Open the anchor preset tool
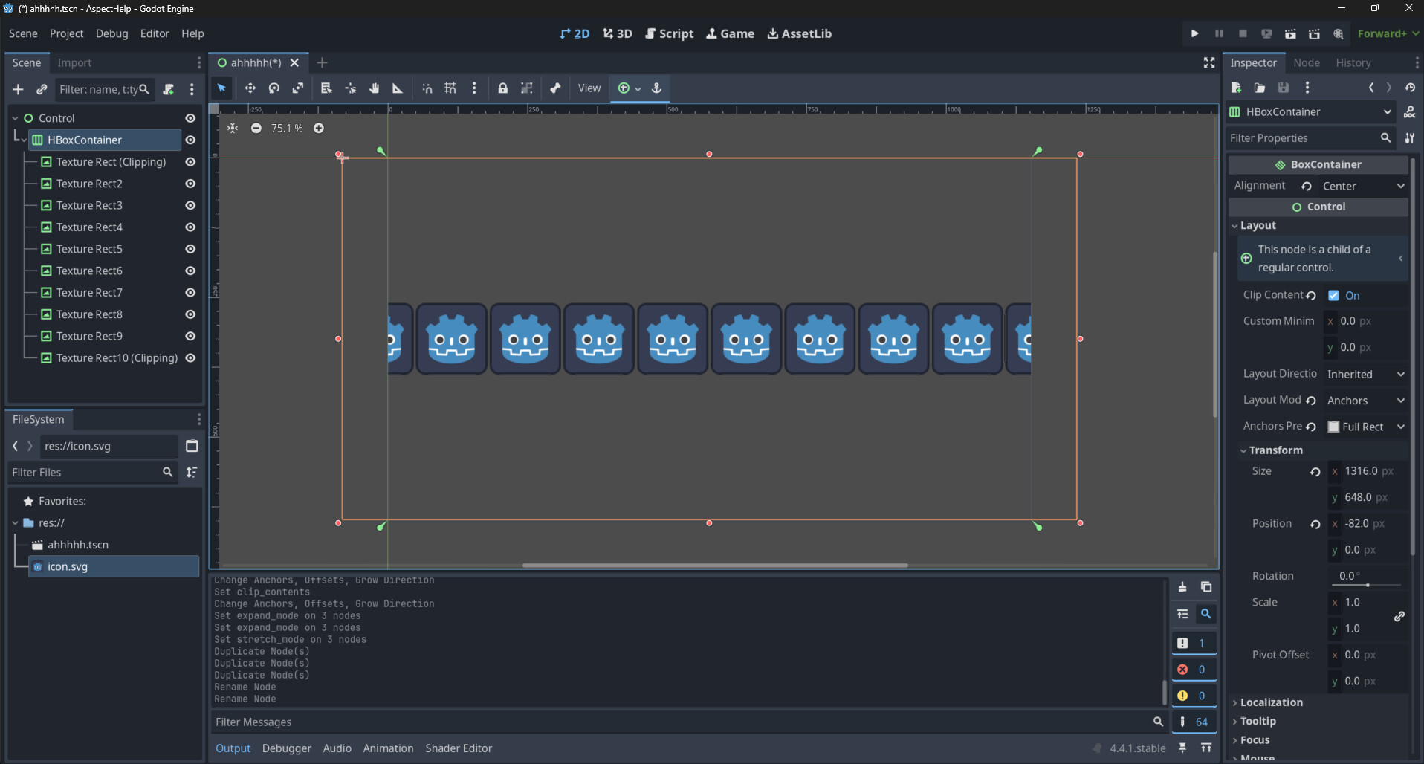Viewport: 1424px width, 764px height. pos(656,88)
